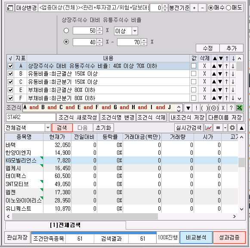Move row B to top with filled up triangle

tap(214, 74)
